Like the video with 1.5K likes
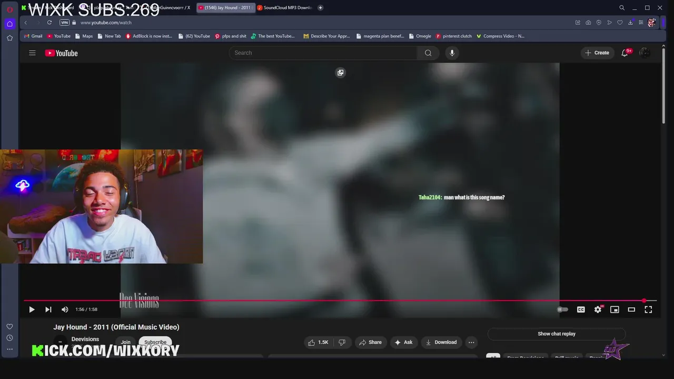This screenshot has height=379, width=674. 318,342
